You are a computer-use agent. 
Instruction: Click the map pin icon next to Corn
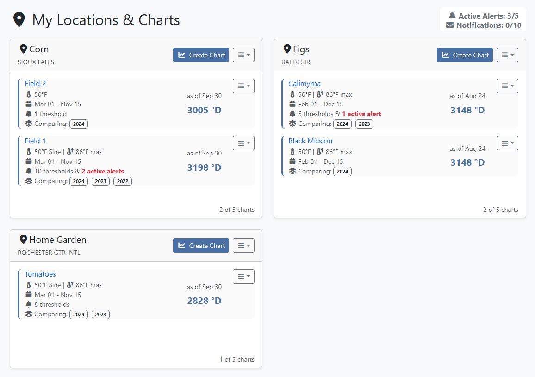[23, 49]
